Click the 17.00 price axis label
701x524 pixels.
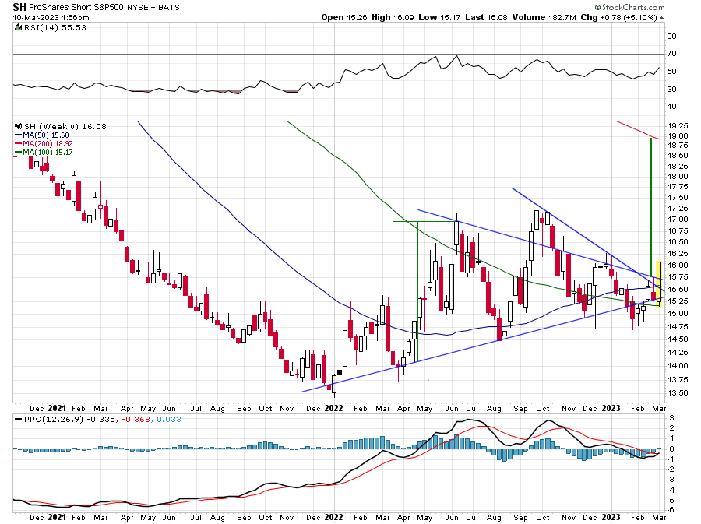pos(678,220)
